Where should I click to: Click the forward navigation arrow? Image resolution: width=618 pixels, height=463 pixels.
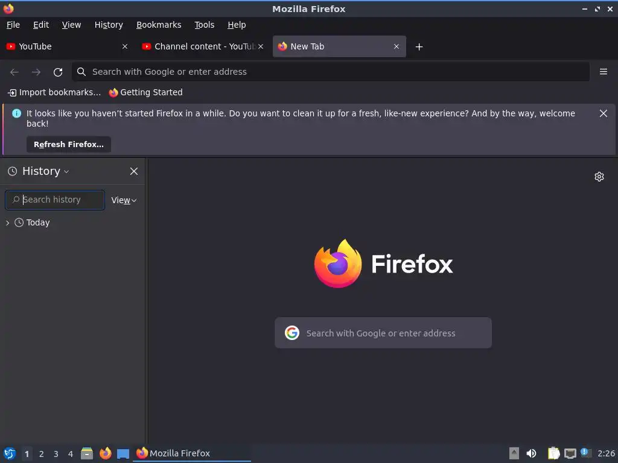(x=36, y=72)
